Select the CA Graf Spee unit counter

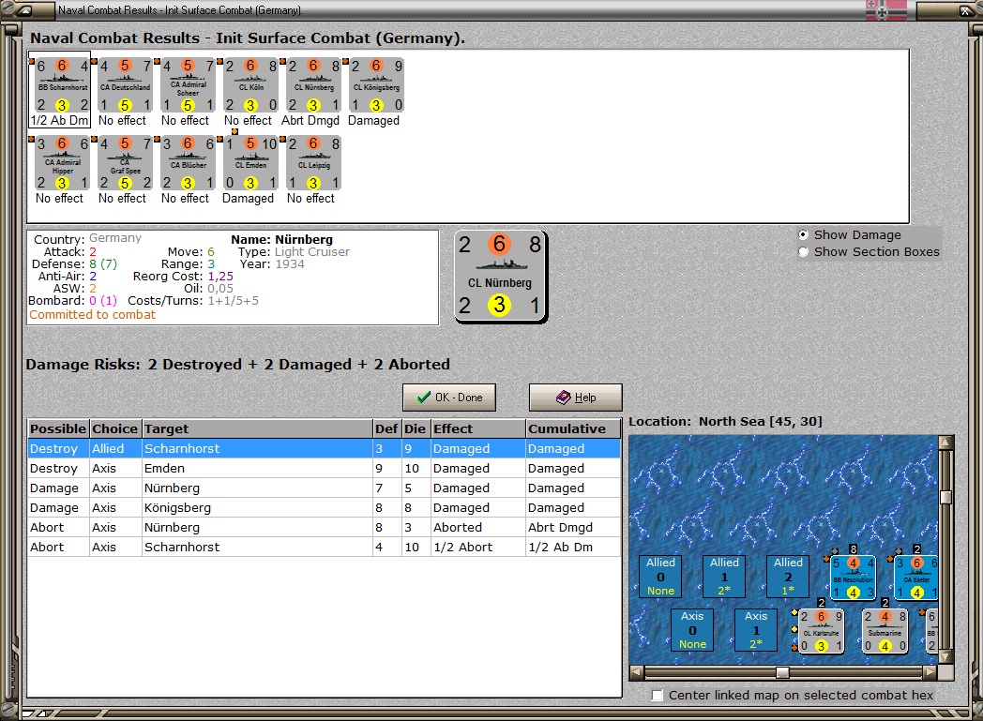click(125, 163)
